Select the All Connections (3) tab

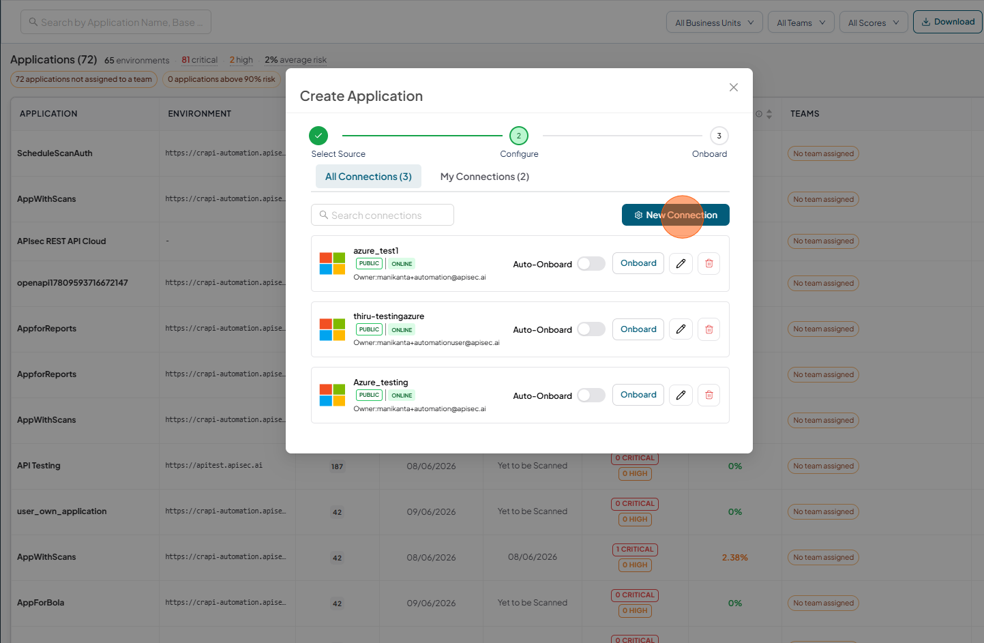tap(368, 177)
